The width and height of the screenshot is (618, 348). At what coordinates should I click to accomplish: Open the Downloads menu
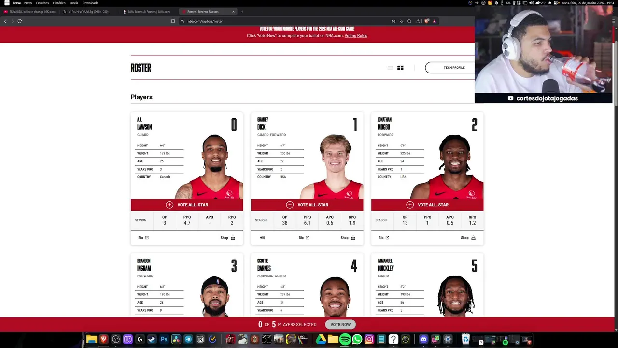tap(90, 3)
